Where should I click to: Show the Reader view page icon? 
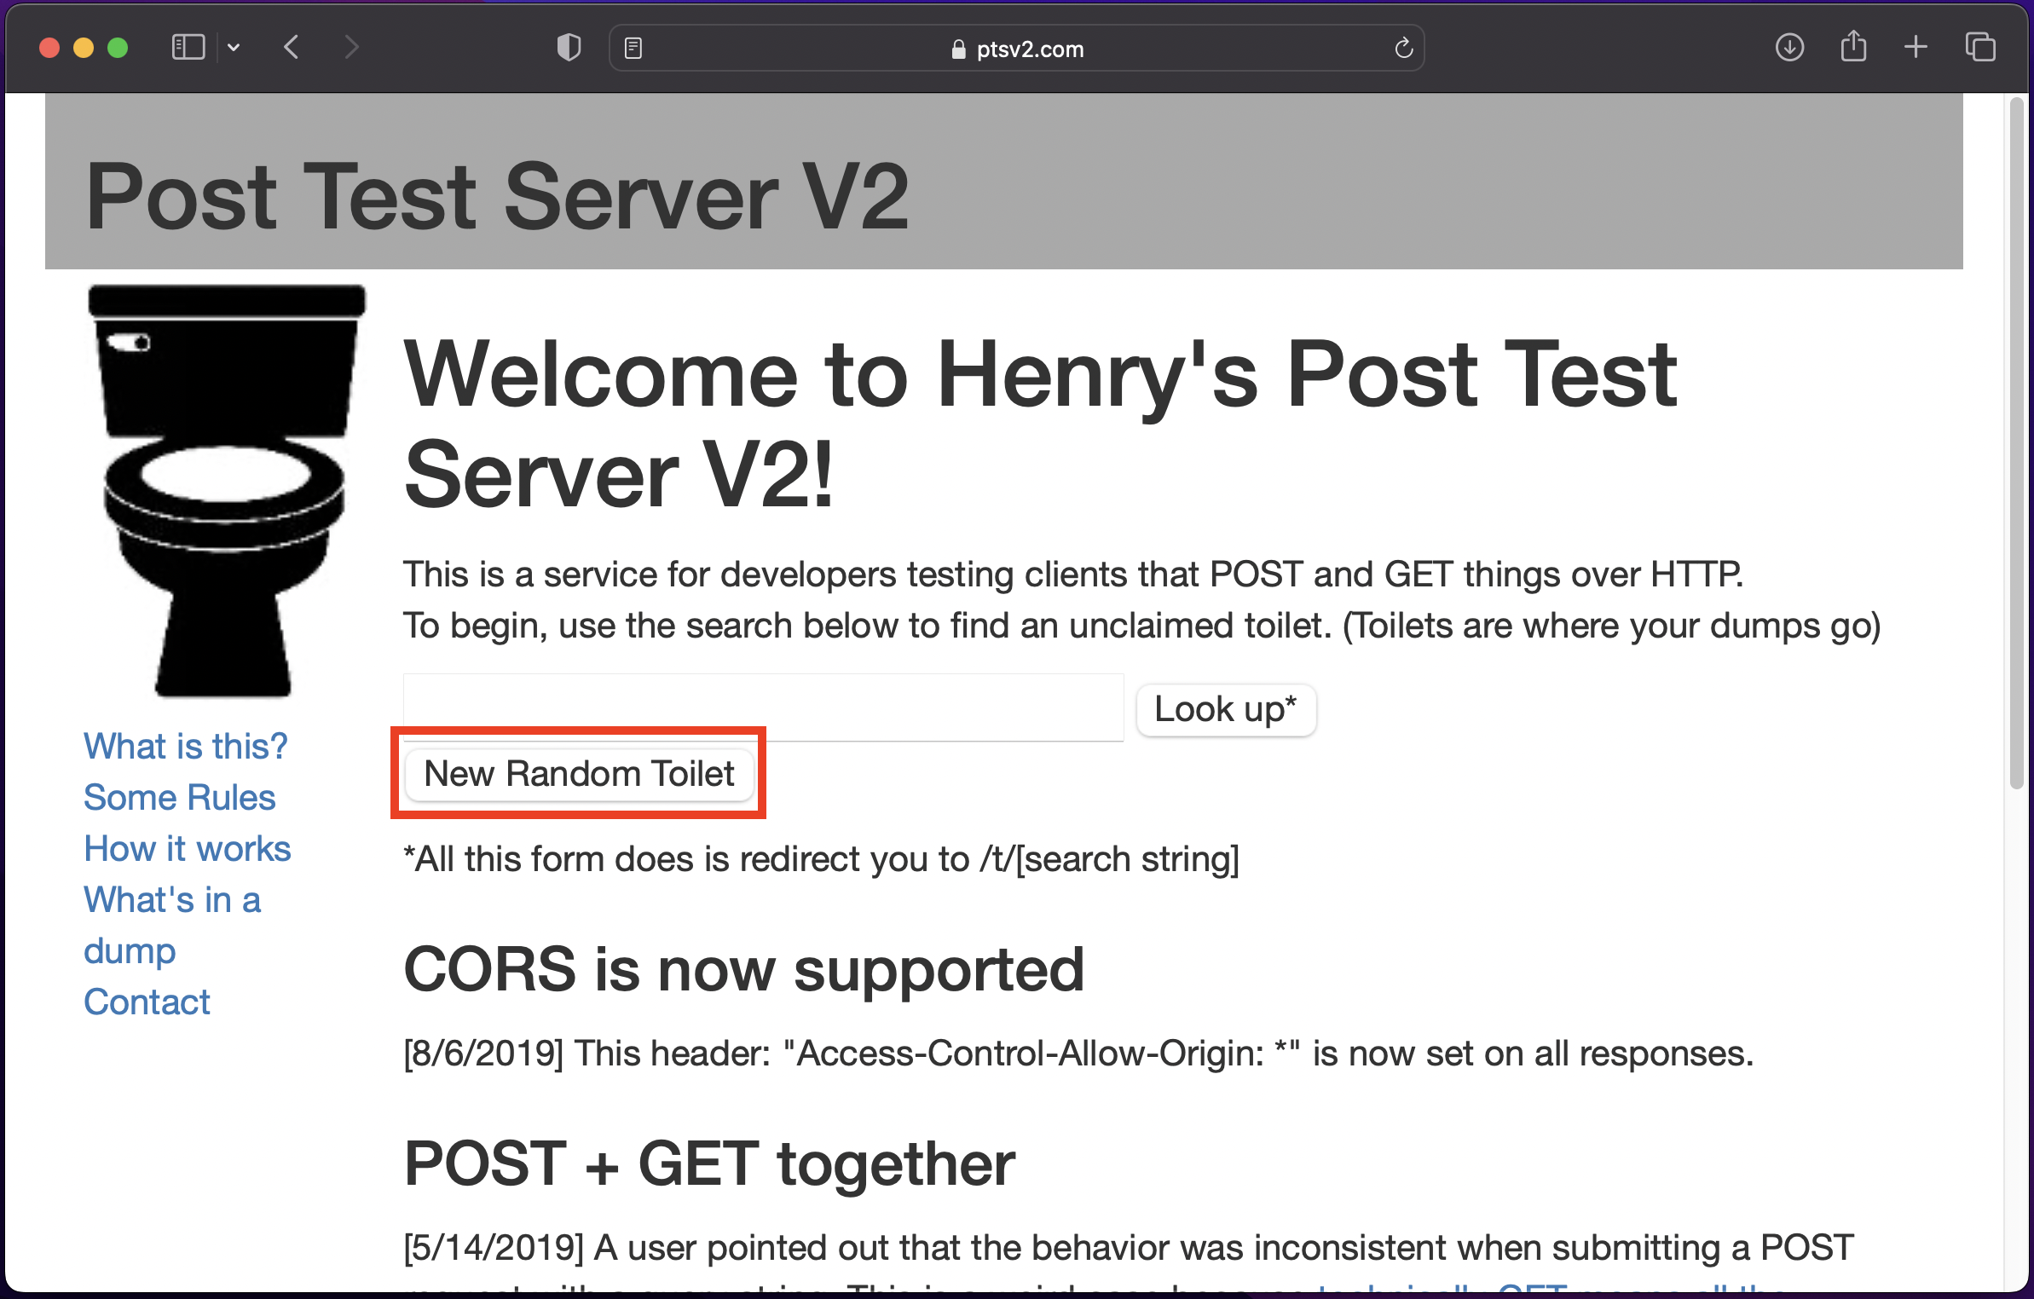(x=633, y=49)
